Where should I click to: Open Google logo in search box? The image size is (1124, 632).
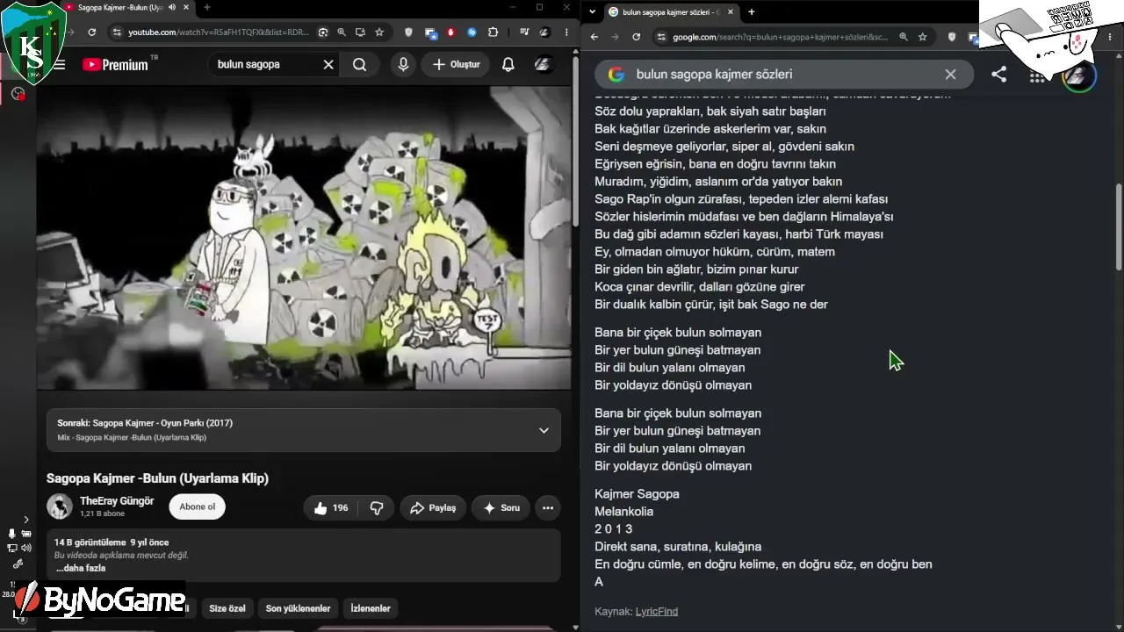click(616, 75)
